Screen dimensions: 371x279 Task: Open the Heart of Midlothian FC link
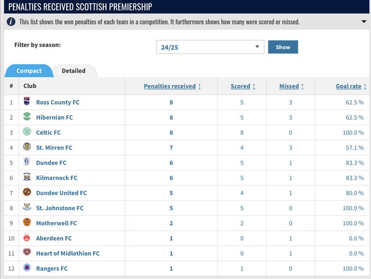click(68, 253)
